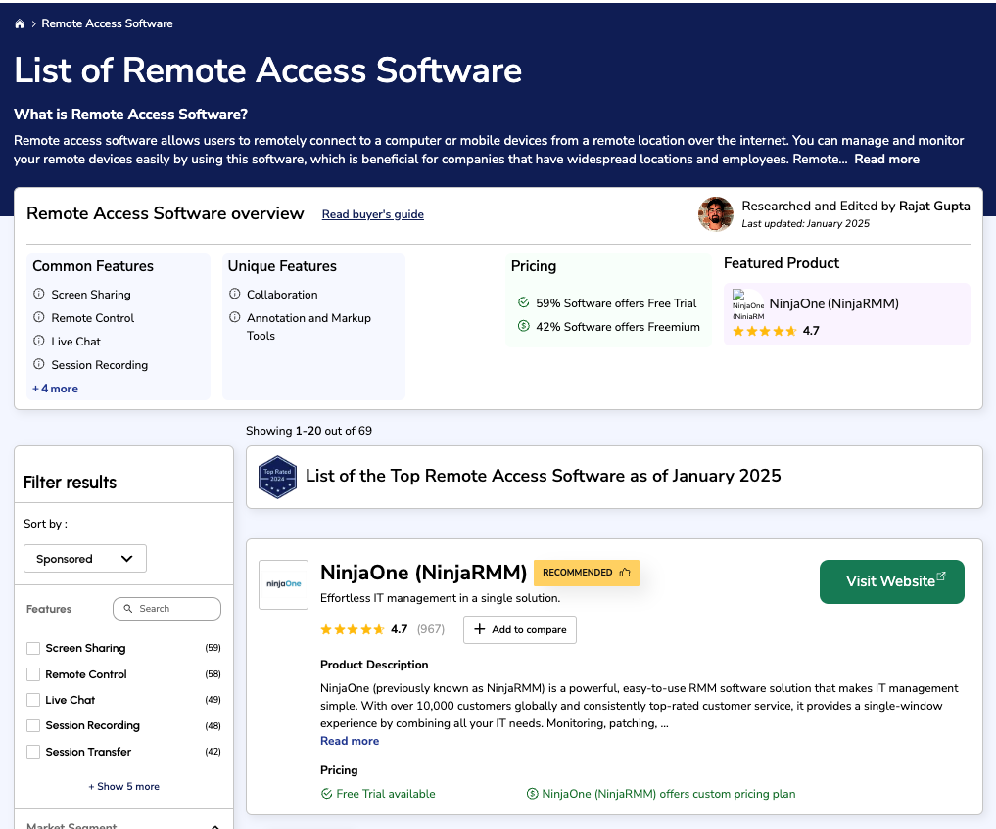Check the Session Recording filter
Viewport: 996px width, 829px height.
(33, 725)
